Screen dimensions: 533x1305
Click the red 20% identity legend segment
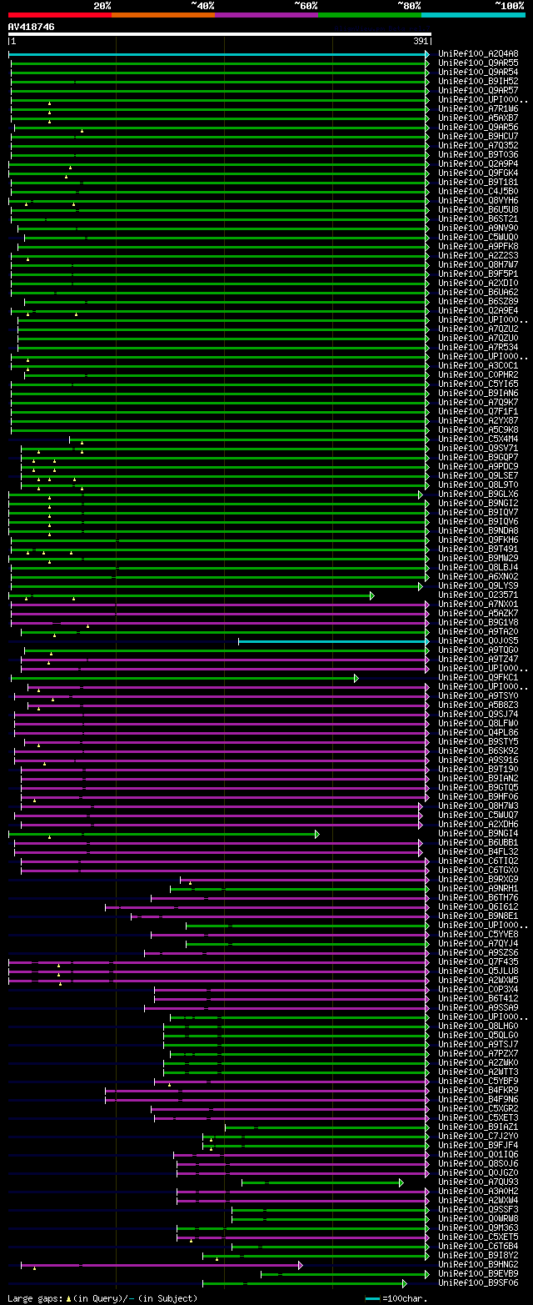tap(60, 14)
